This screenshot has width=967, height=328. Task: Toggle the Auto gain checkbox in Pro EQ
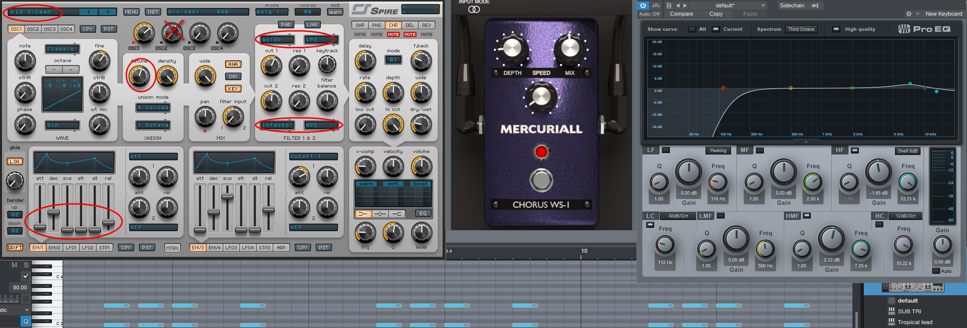click(x=936, y=271)
